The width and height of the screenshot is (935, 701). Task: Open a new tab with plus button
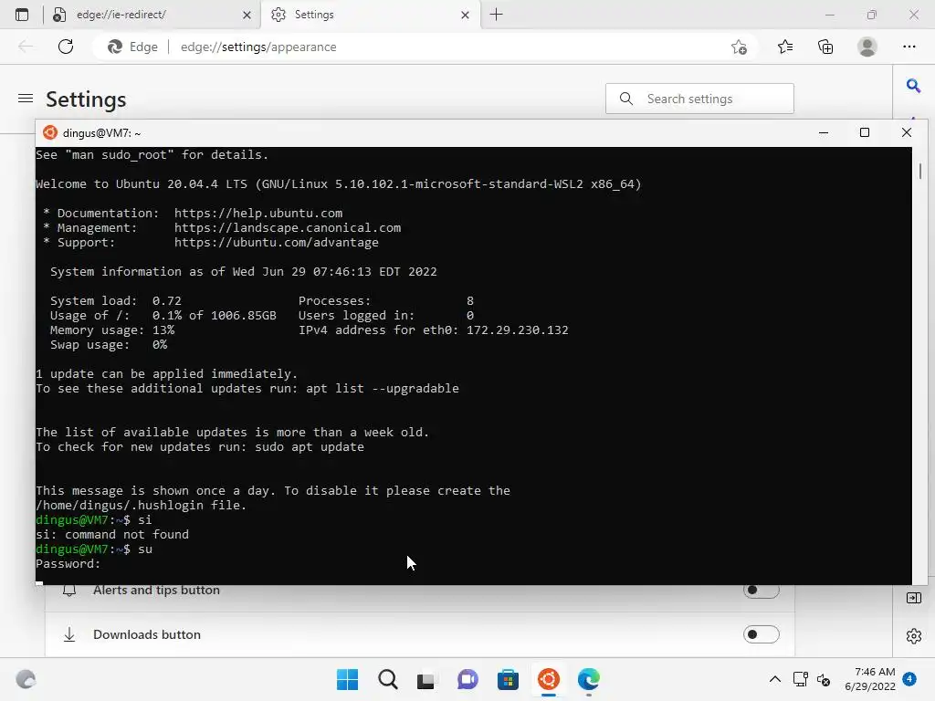(496, 15)
